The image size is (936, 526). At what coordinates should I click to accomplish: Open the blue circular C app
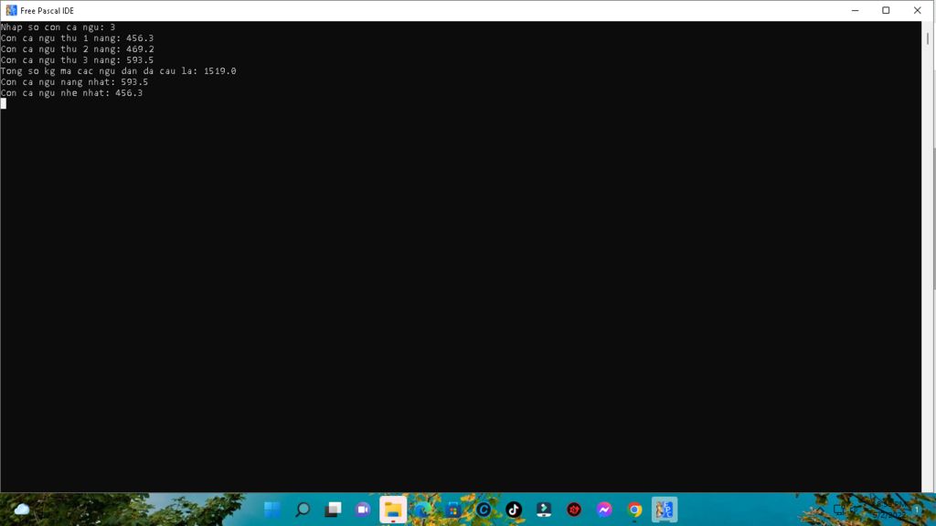pyautogui.click(x=484, y=510)
